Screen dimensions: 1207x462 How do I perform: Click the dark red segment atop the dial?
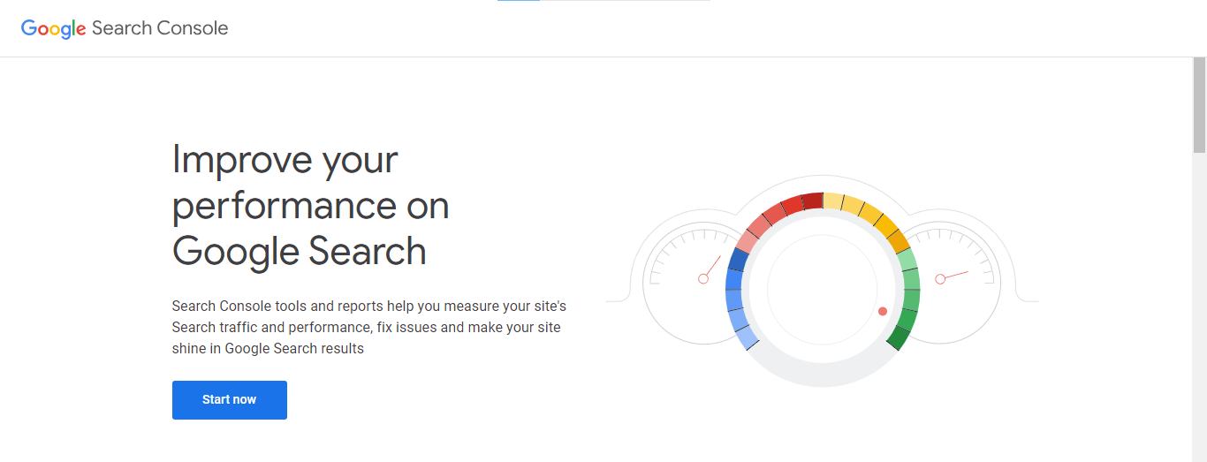(x=813, y=201)
